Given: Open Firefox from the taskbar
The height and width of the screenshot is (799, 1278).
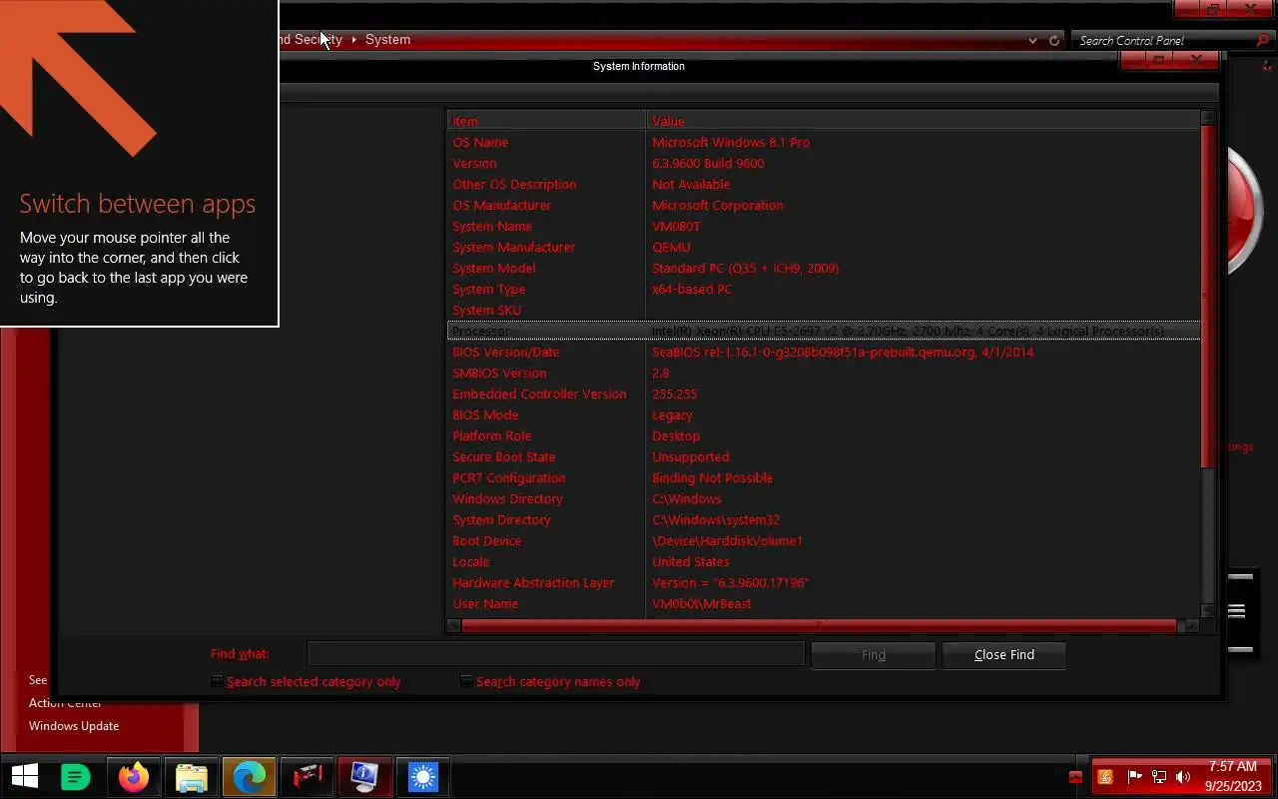Looking at the screenshot, I should (x=134, y=777).
